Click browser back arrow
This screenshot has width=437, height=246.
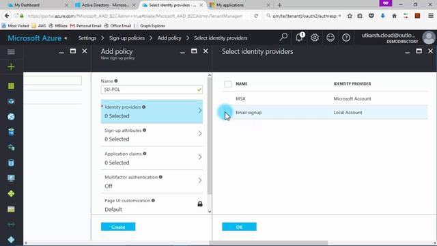click(x=7, y=16)
